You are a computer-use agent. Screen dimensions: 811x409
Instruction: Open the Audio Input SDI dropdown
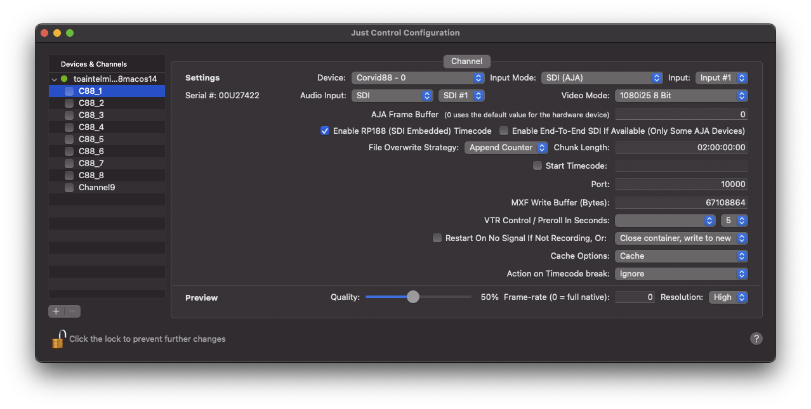(392, 96)
